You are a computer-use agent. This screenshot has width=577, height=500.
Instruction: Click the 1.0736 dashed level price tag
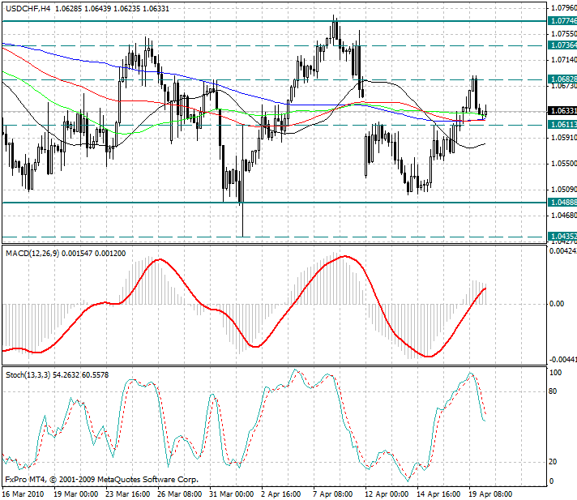[562, 46]
